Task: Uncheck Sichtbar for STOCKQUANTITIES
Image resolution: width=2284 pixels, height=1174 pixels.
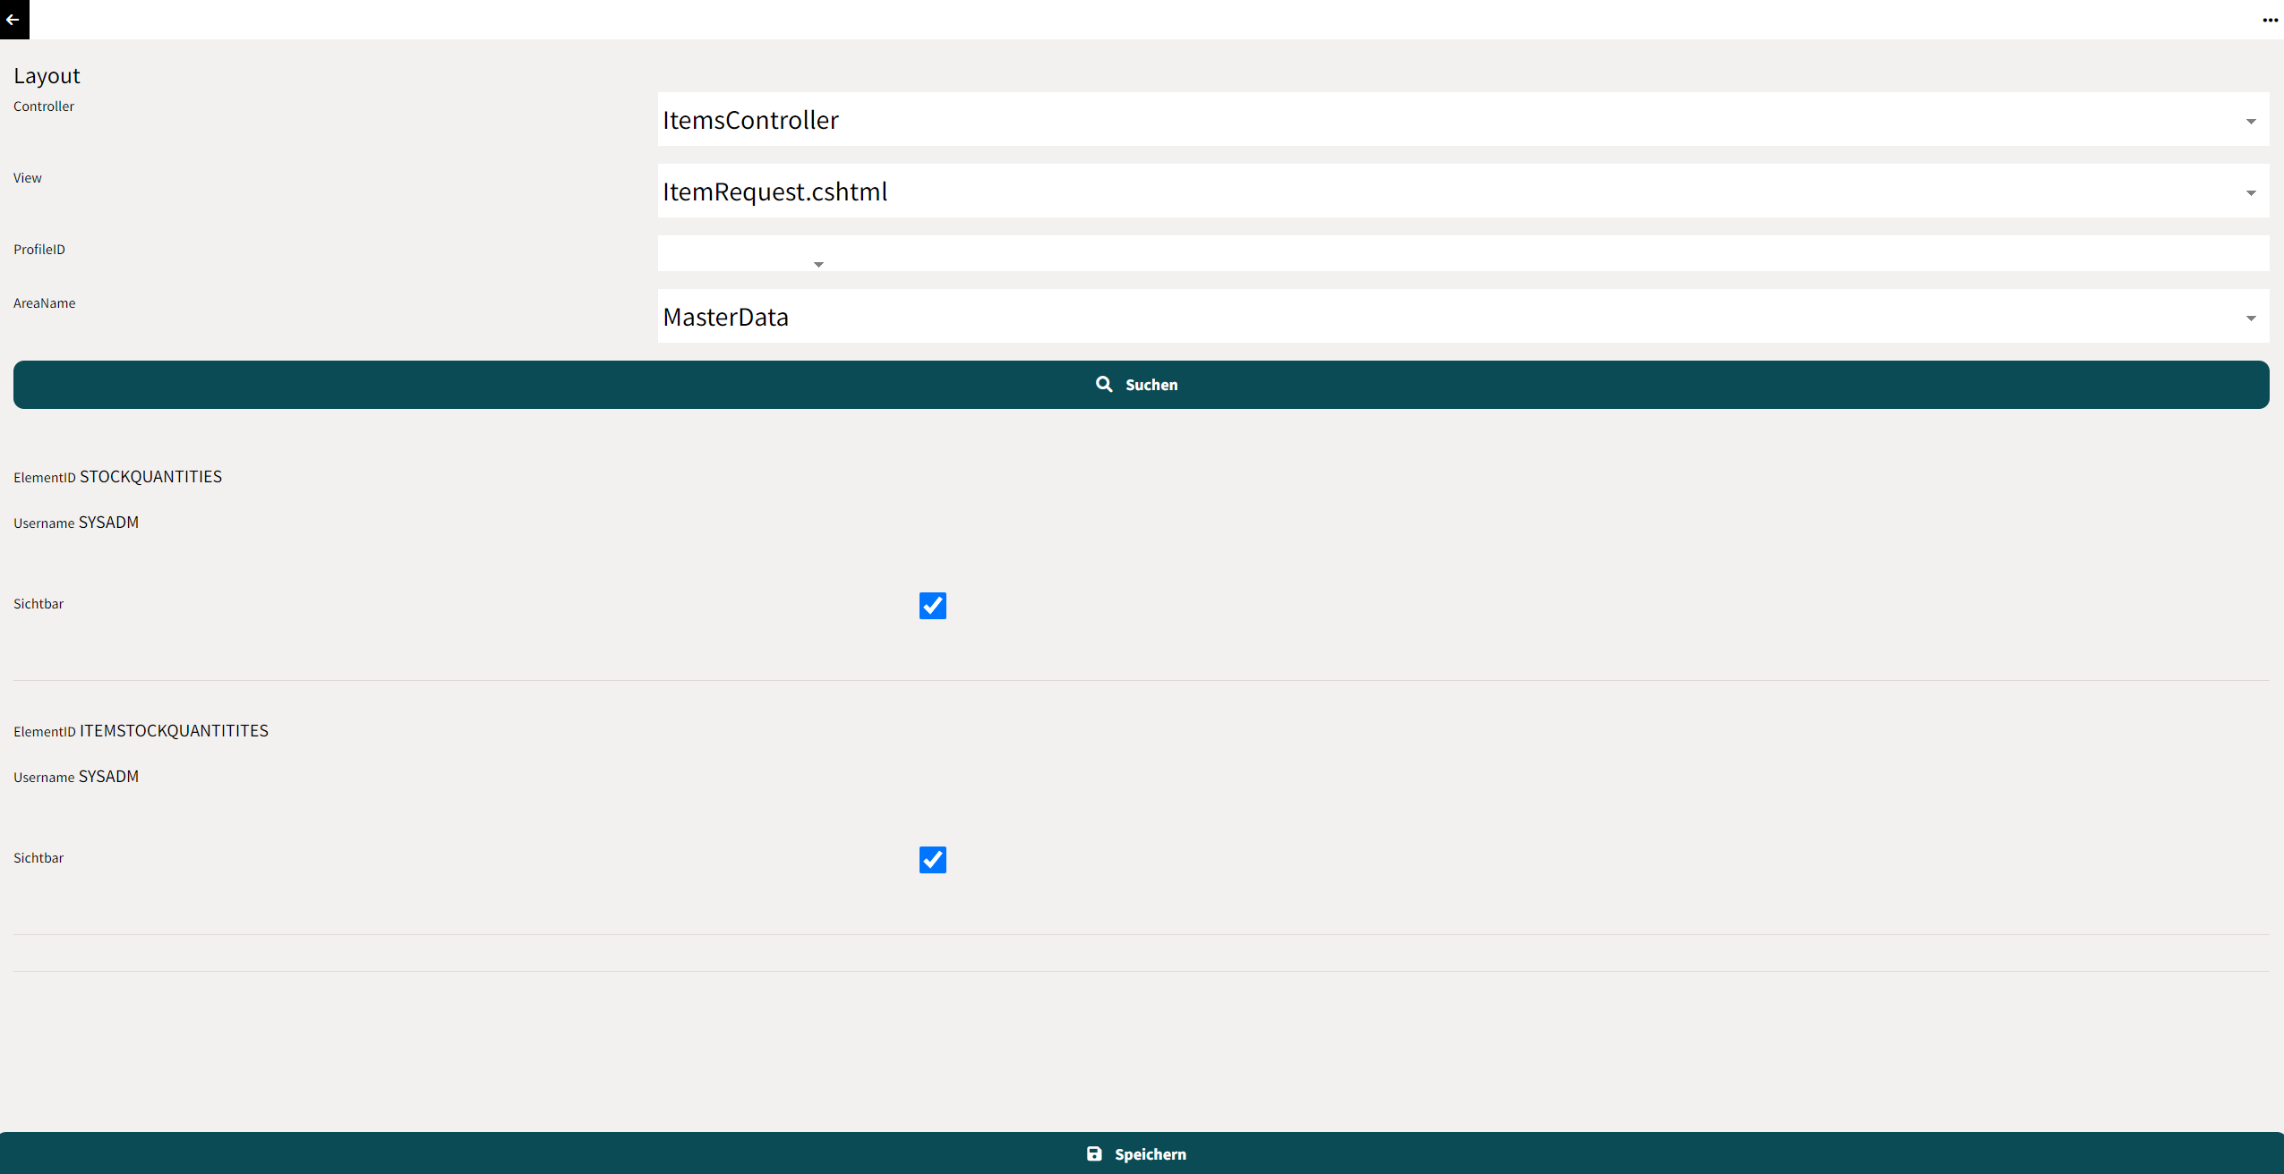Action: [932, 606]
